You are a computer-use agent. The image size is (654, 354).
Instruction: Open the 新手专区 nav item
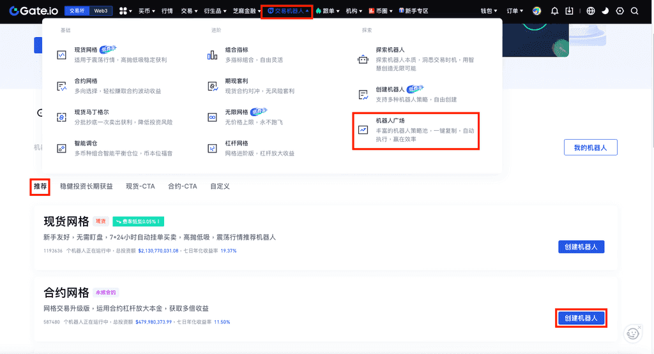coord(414,11)
